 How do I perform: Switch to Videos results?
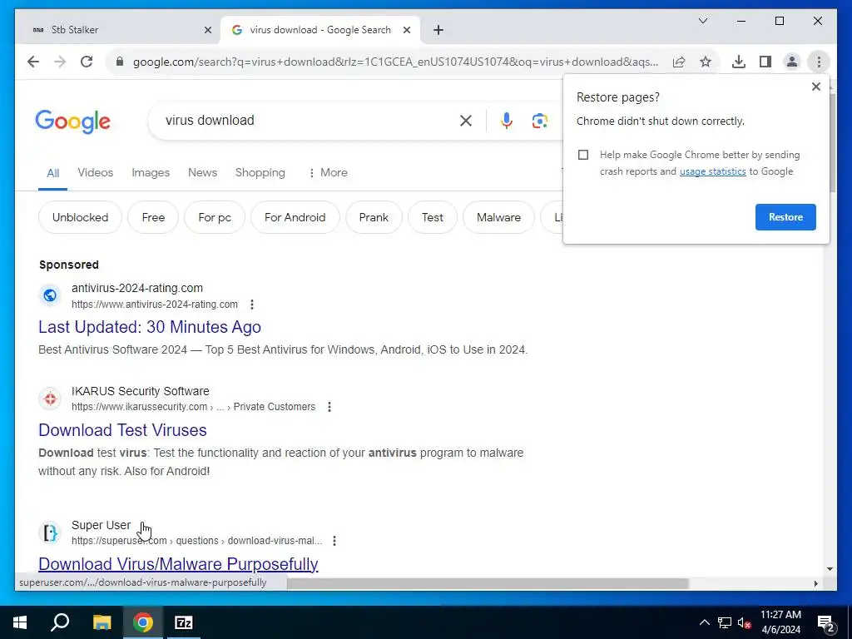(x=95, y=172)
